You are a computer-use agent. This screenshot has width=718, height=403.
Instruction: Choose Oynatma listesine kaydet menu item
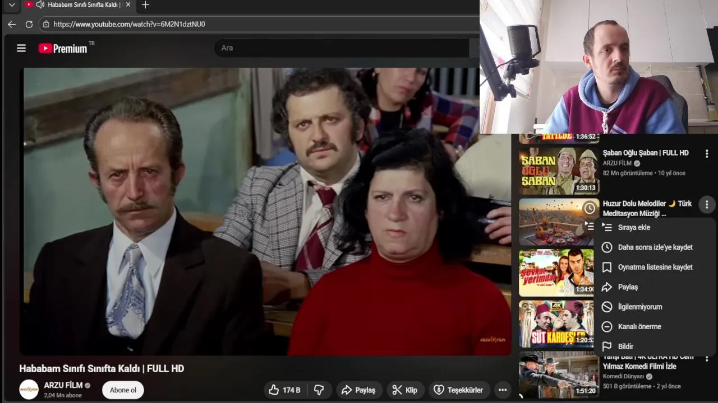(655, 267)
